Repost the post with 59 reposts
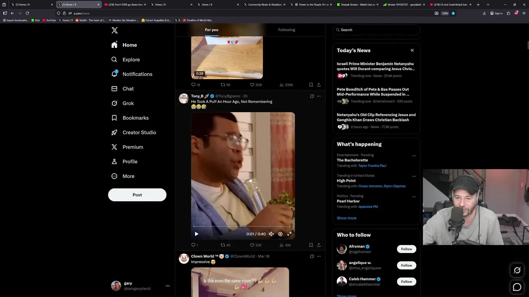Image resolution: width=529 pixels, height=297 pixels. pyautogui.click(x=225, y=85)
